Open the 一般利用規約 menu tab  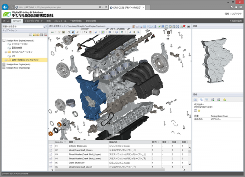[x=76, y=21]
